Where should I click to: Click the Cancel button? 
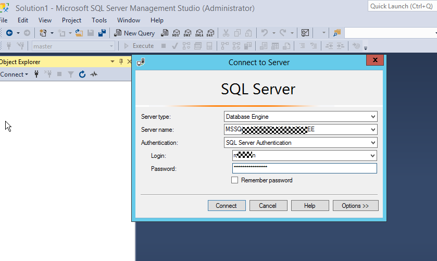(x=268, y=205)
